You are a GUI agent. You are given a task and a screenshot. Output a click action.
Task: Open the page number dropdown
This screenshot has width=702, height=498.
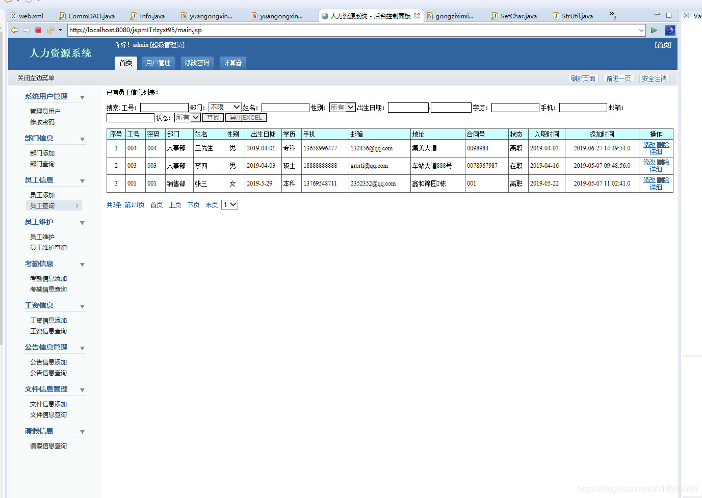229,204
